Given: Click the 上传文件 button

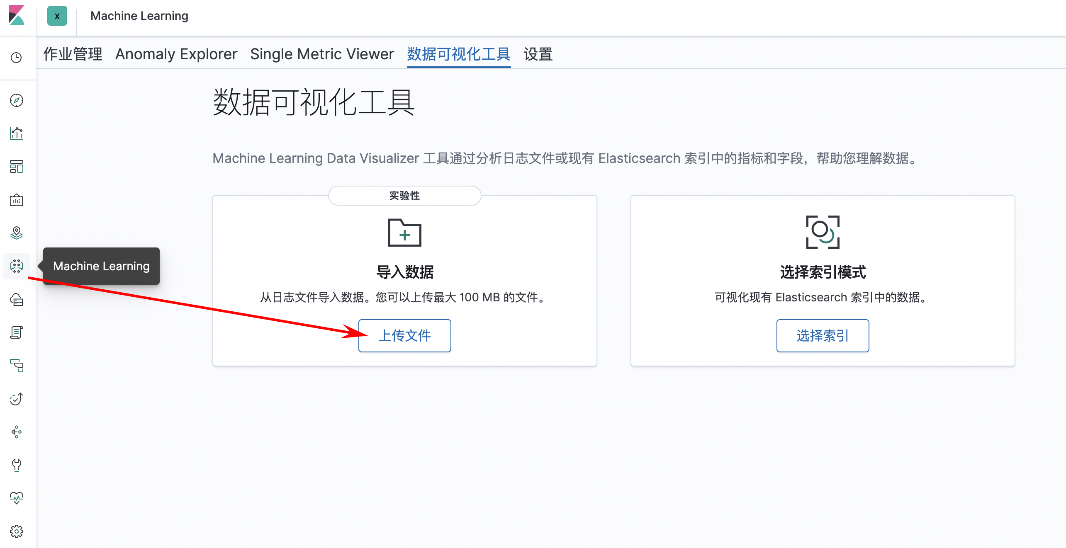Looking at the screenshot, I should (404, 336).
